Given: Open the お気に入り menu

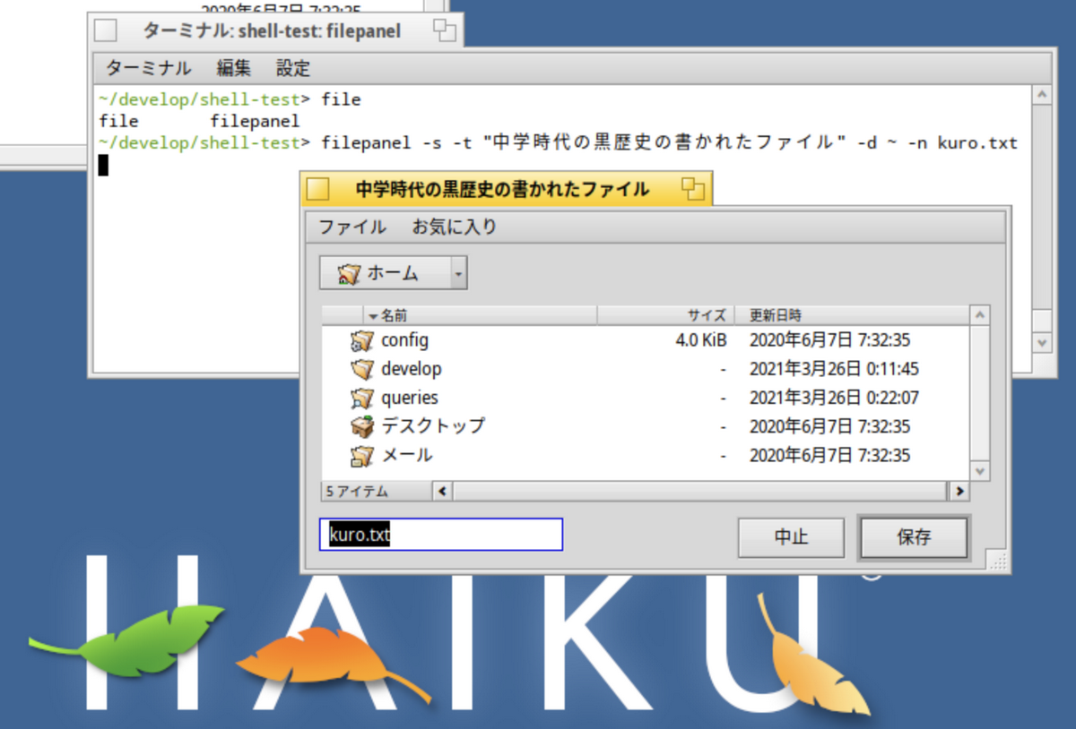Looking at the screenshot, I should (x=454, y=227).
